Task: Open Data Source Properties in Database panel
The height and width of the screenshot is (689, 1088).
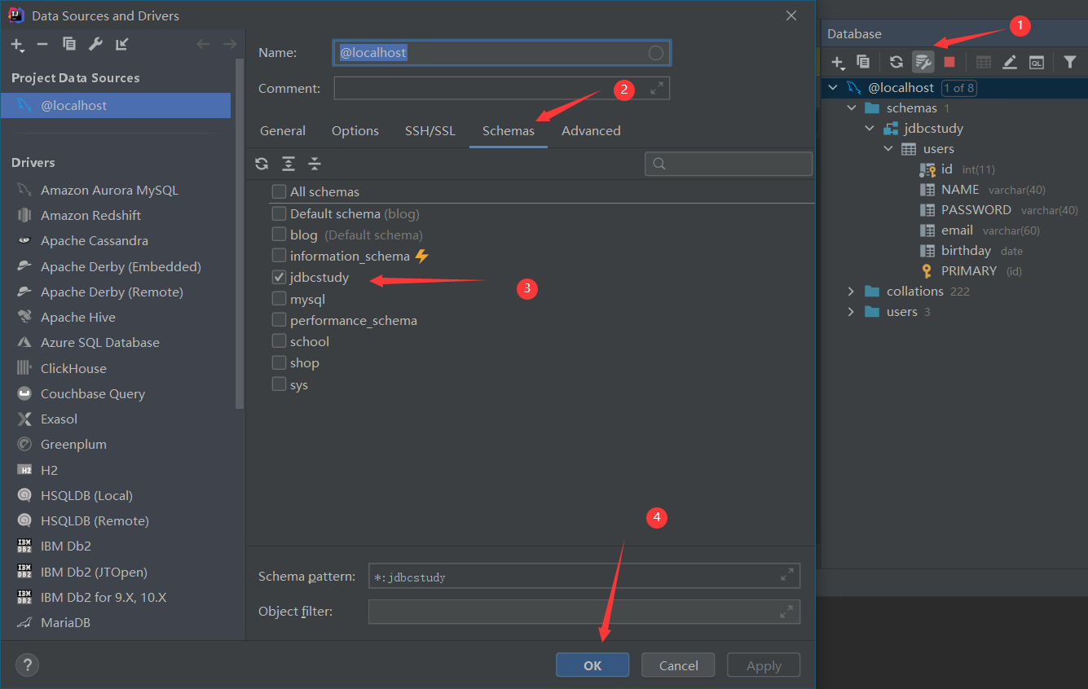Action: pos(923,62)
